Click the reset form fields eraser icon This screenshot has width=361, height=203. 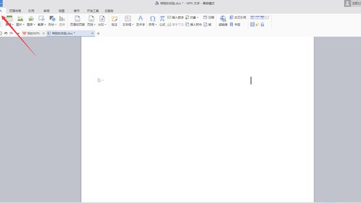(257, 24)
